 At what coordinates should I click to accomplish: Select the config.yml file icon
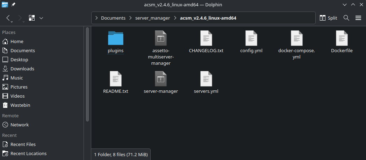click(x=251, y=38)
